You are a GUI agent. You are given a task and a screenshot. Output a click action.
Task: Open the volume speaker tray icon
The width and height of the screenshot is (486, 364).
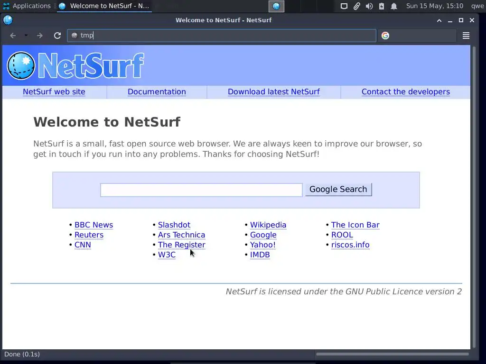point(369,6)
